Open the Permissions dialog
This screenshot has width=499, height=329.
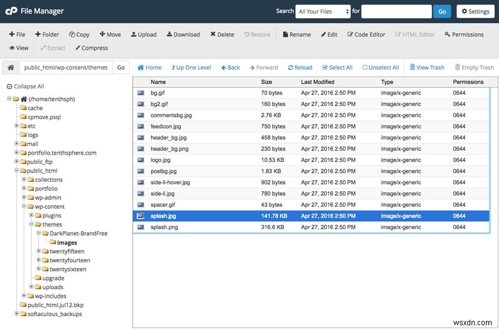coord(464,34)
